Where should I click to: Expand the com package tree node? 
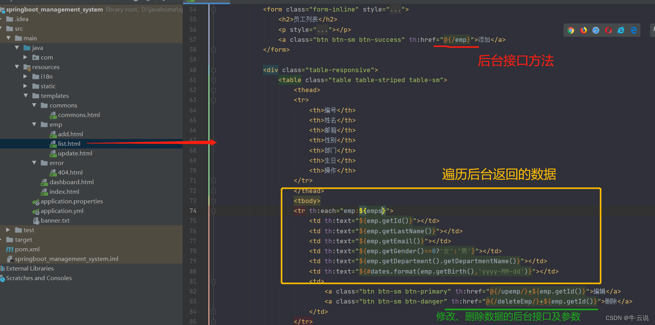click(x=25, y=57)
